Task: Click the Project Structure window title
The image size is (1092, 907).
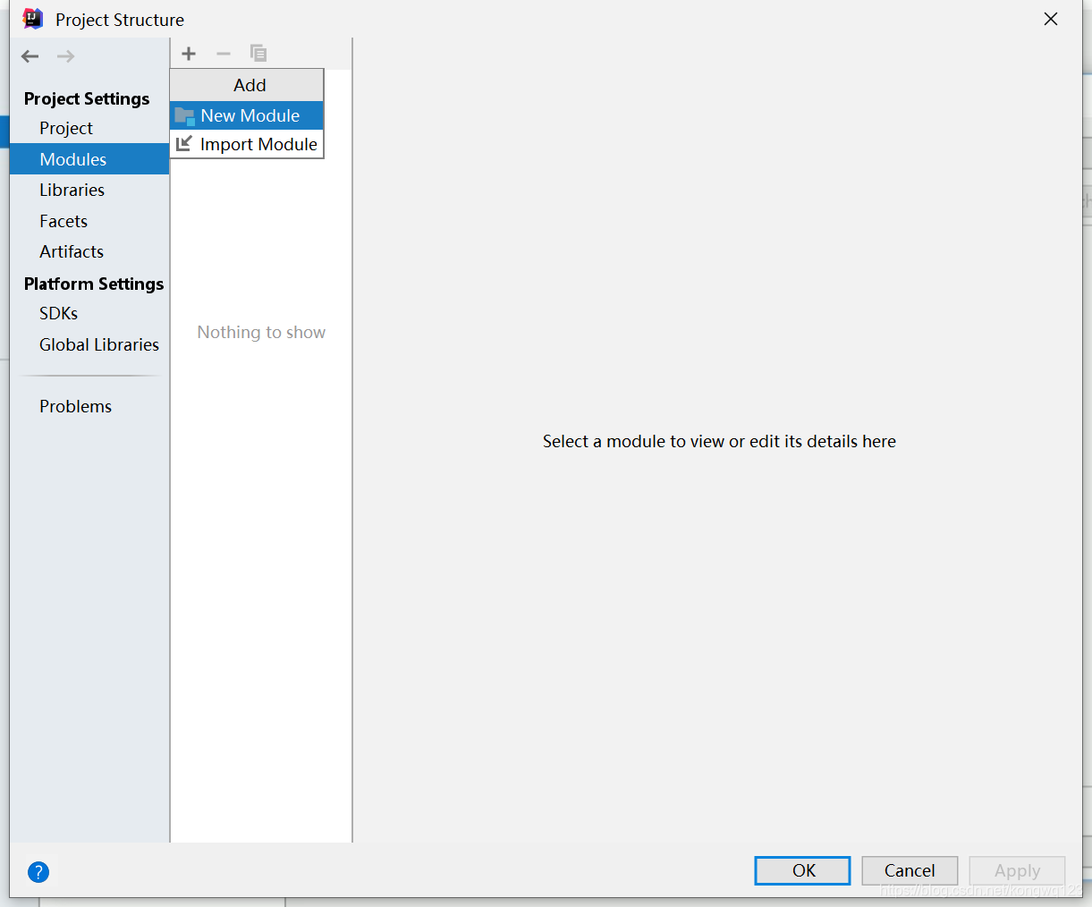Action: (120, 20)
